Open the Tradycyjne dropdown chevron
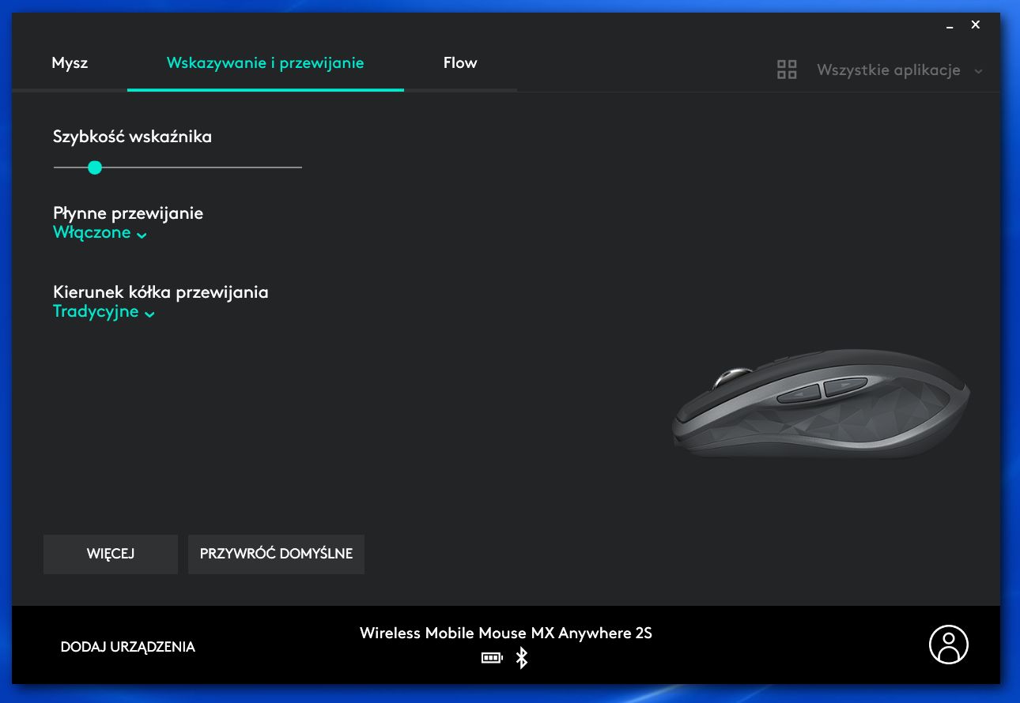 click(x=149, y=314)
